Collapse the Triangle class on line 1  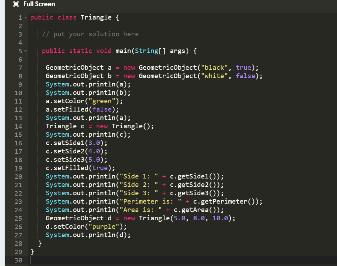tap(25, 17)
